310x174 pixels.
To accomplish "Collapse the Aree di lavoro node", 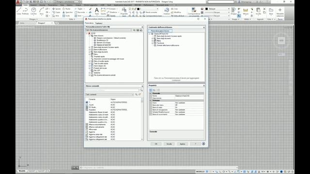I will click(89, 36).
